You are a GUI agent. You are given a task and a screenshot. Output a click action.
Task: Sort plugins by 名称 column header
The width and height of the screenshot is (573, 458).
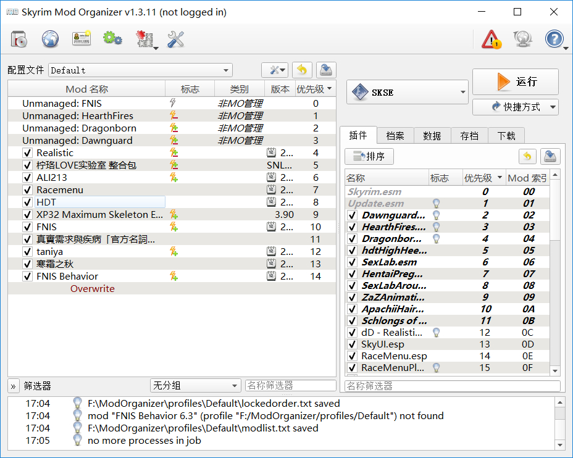tap(387, 178)
